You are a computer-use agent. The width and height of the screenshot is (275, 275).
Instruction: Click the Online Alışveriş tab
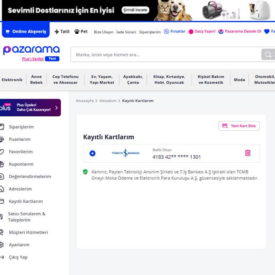(x=26, y=30)
